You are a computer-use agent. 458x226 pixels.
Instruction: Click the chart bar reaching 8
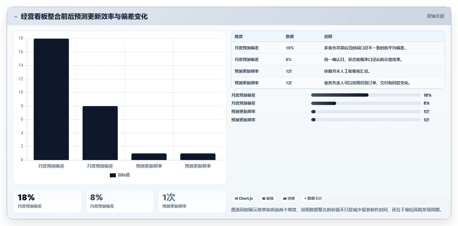click(x=100, y=133)
